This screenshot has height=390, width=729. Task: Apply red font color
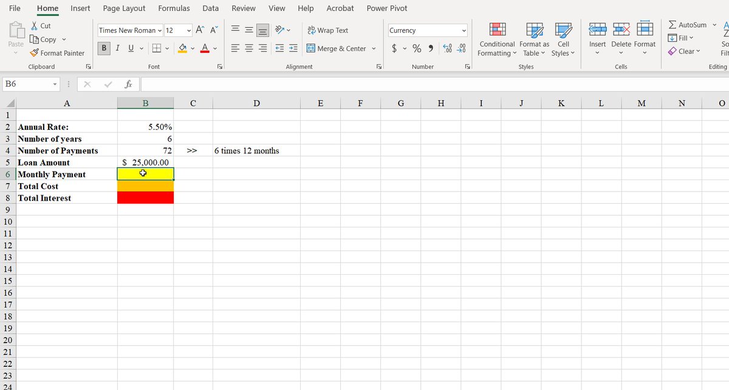205,48
